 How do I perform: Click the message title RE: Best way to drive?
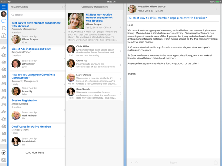pyautogui.click(x=167, y=18)
